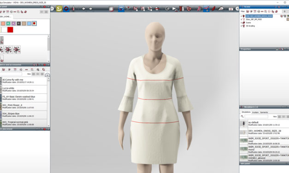The image size is (289, 173).
Task: Click the search field in the library panel
Action: (x=256, y=116)
